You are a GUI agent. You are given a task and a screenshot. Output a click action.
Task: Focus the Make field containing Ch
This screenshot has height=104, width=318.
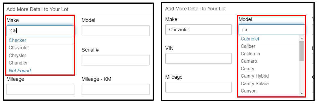coord(40,31)
